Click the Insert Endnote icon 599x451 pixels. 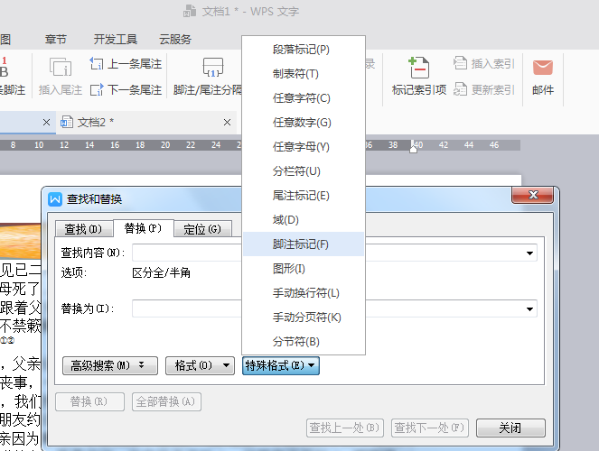pos(61,68)
